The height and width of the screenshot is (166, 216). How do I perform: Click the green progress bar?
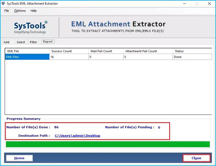tap(108, 144)
